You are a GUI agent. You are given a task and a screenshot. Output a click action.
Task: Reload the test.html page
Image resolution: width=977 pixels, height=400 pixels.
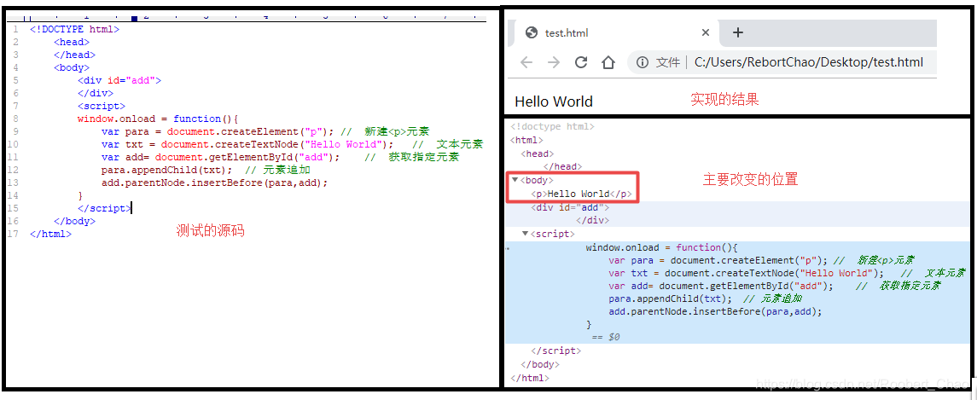click(581, 62)
